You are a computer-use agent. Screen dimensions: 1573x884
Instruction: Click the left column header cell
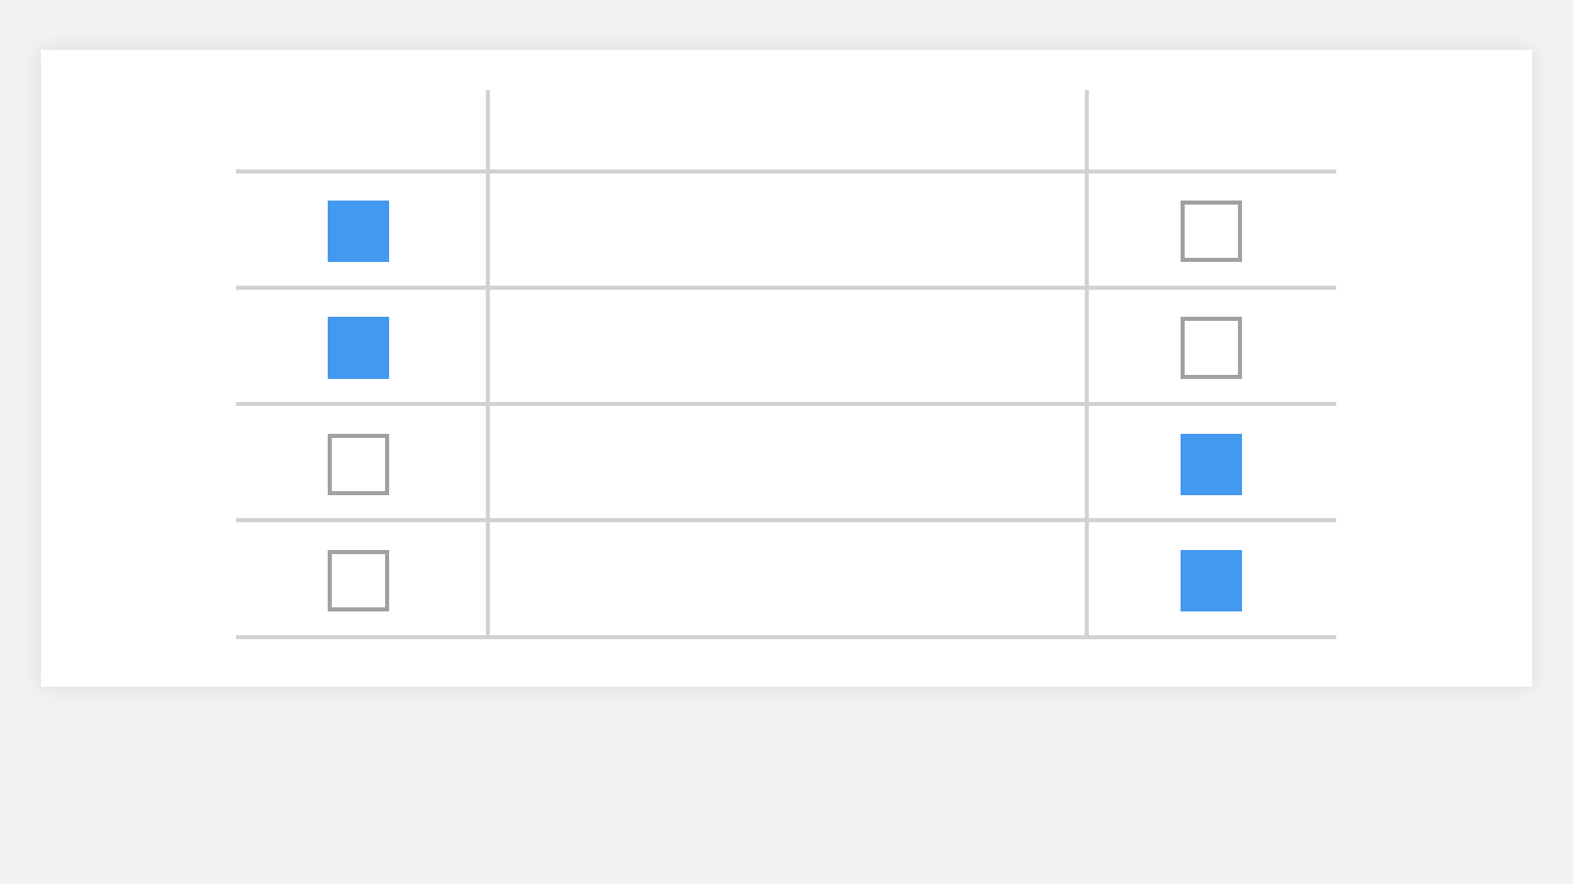(360, 131)
